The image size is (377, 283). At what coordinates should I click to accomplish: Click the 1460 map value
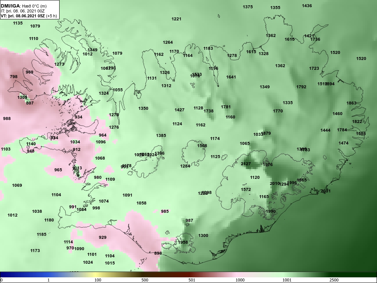(337, 114)
